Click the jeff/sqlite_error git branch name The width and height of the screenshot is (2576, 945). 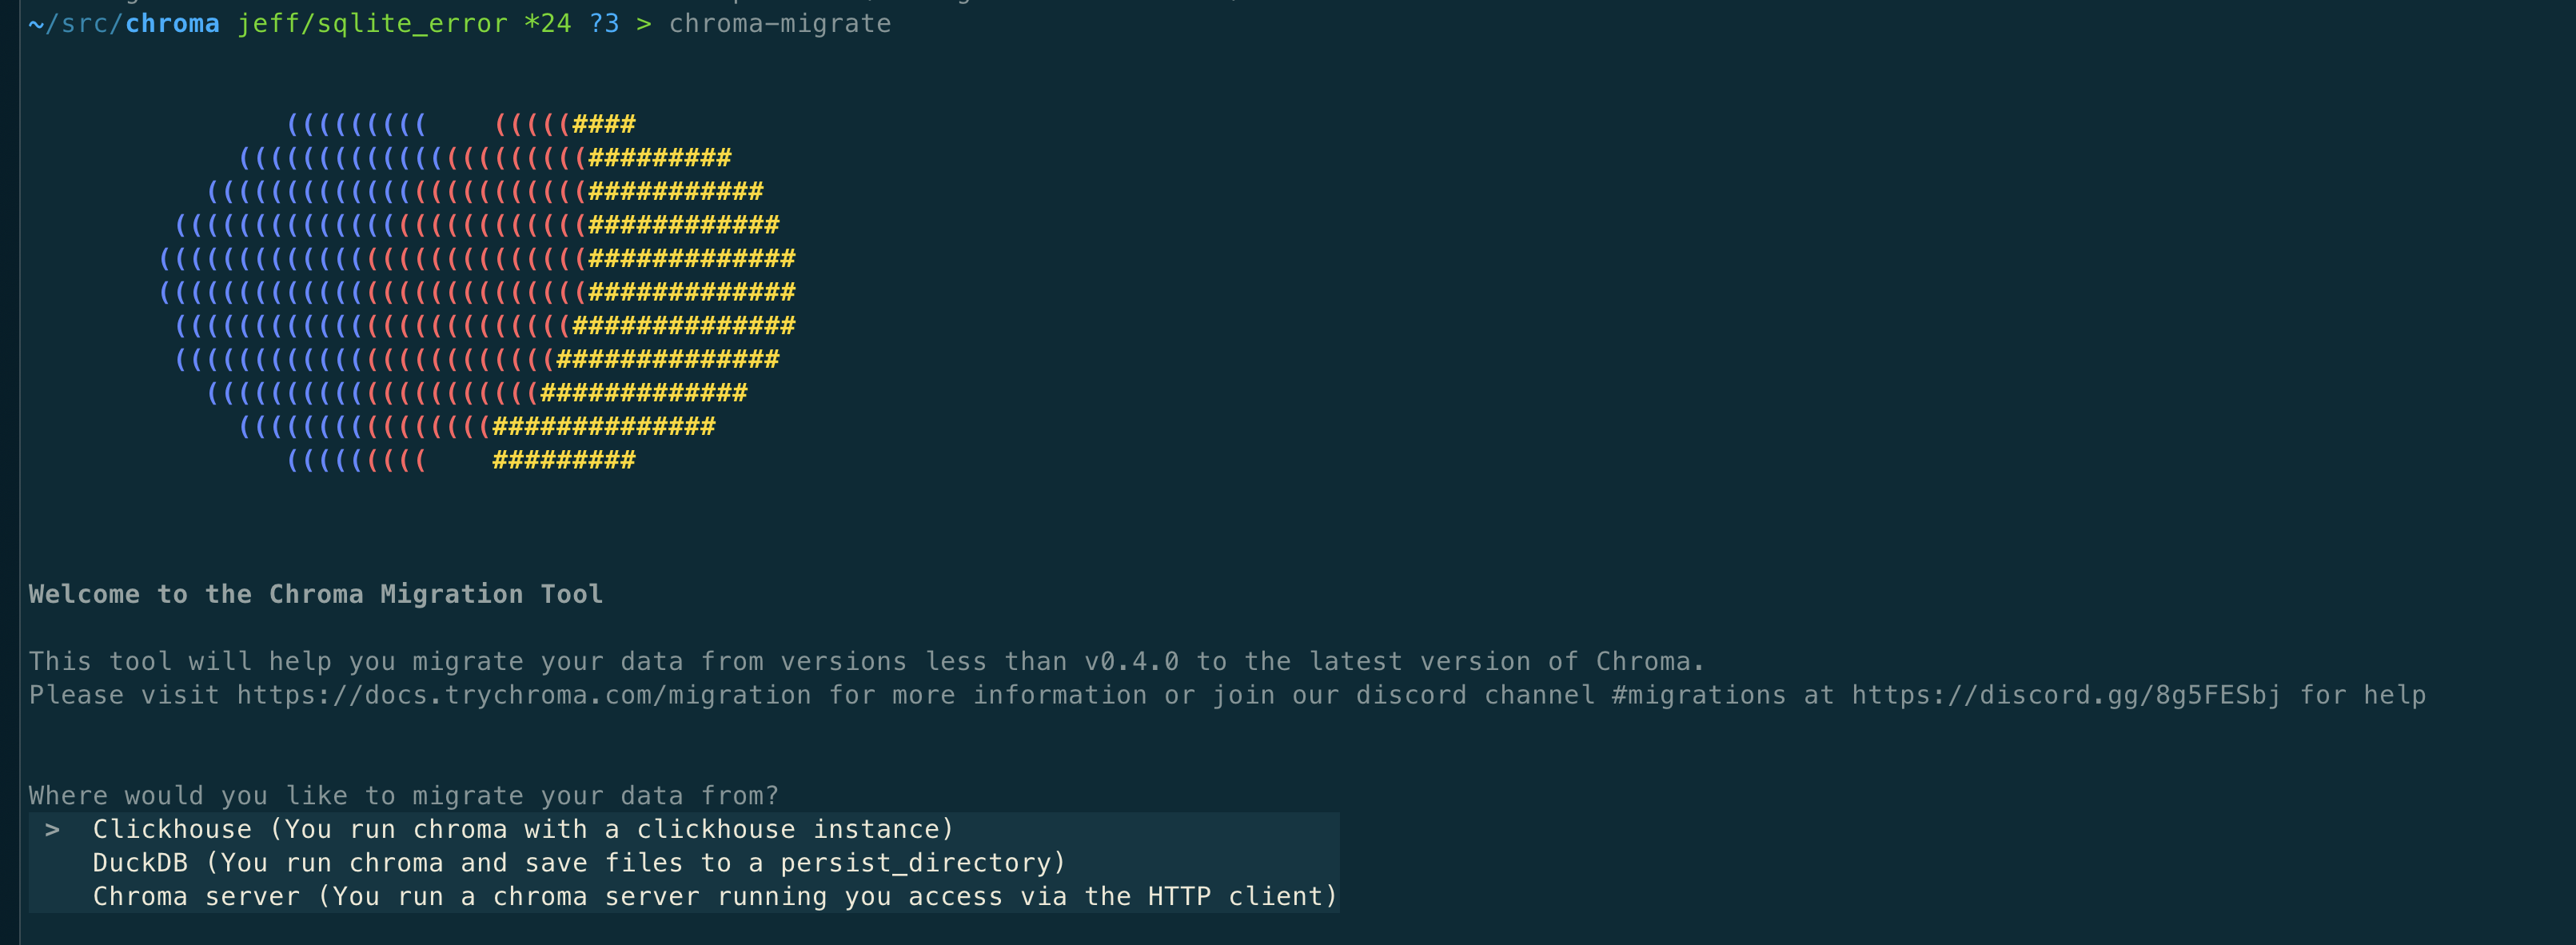pyautogui.click(x=372, y=23)
